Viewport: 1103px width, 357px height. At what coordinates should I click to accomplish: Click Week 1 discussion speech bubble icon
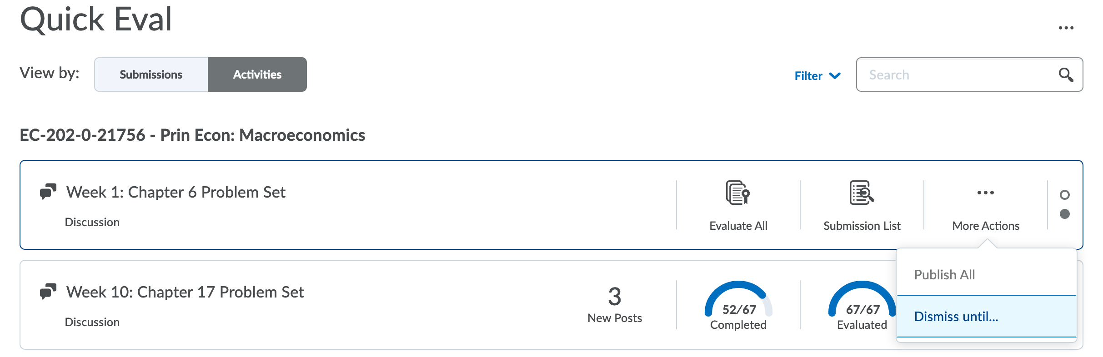(x=48, y=192)
